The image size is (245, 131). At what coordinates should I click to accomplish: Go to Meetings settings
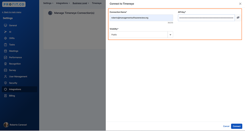pyautogui.click(x=19, y=51)
